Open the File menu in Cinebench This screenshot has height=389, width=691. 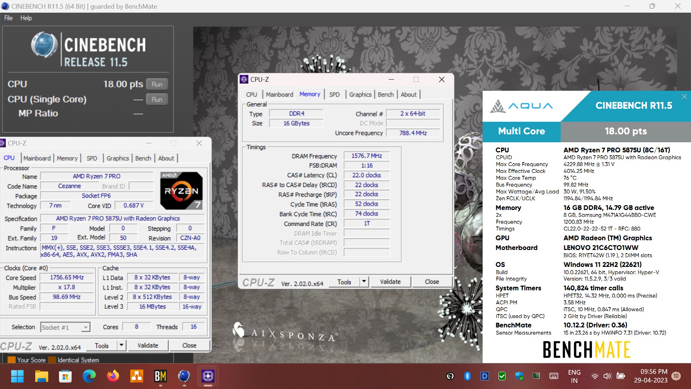click(x=8, y=18)
